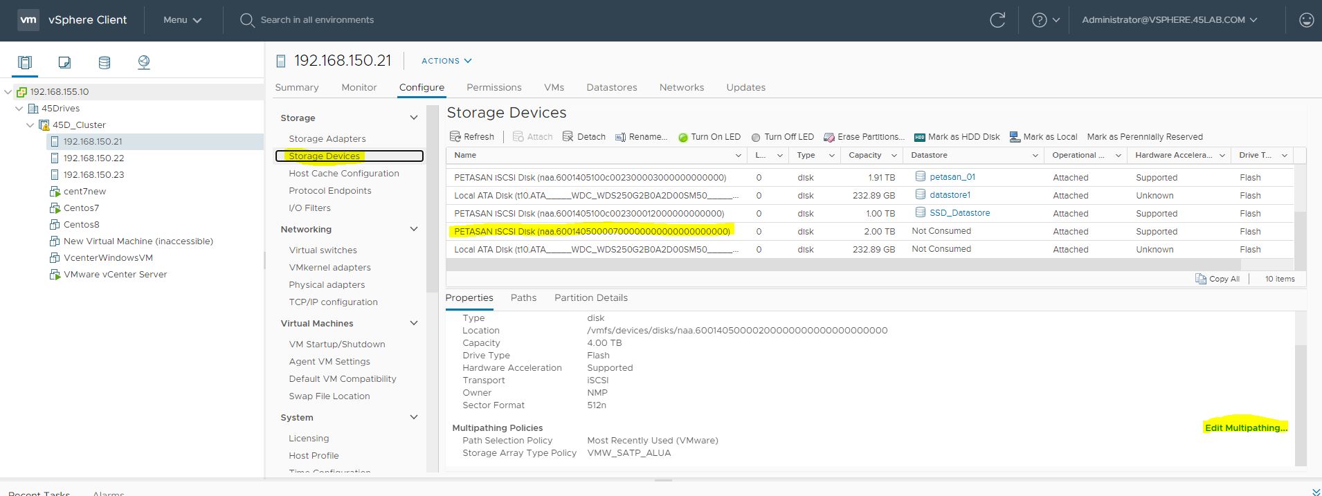The height and width of the screenshot is (496, 1322).
Task: Select the Centos8 virtual machine
Action: (81, 224)
